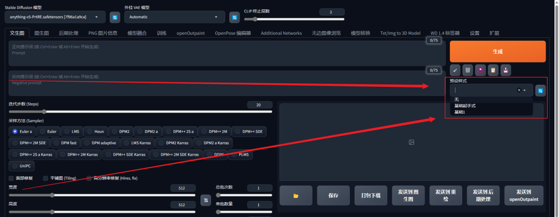Select the DPM2 a sampler

click(147, 131)
